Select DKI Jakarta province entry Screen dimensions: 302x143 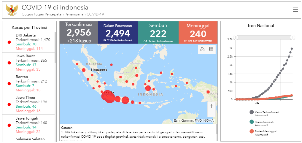pos(28,42)
